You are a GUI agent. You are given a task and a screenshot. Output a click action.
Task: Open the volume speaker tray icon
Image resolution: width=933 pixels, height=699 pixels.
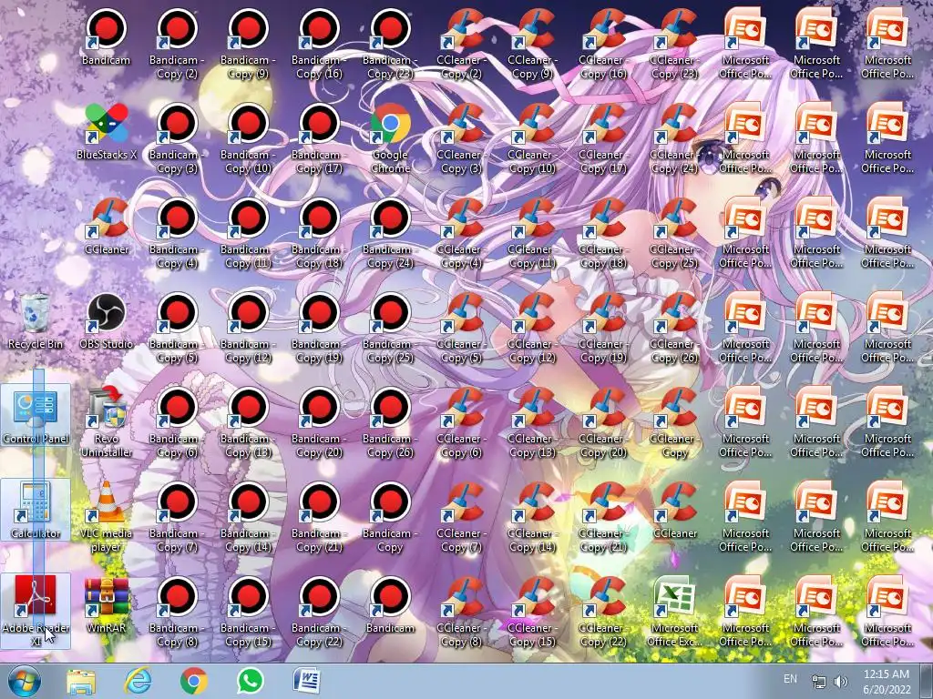click(x=841, y=682)
